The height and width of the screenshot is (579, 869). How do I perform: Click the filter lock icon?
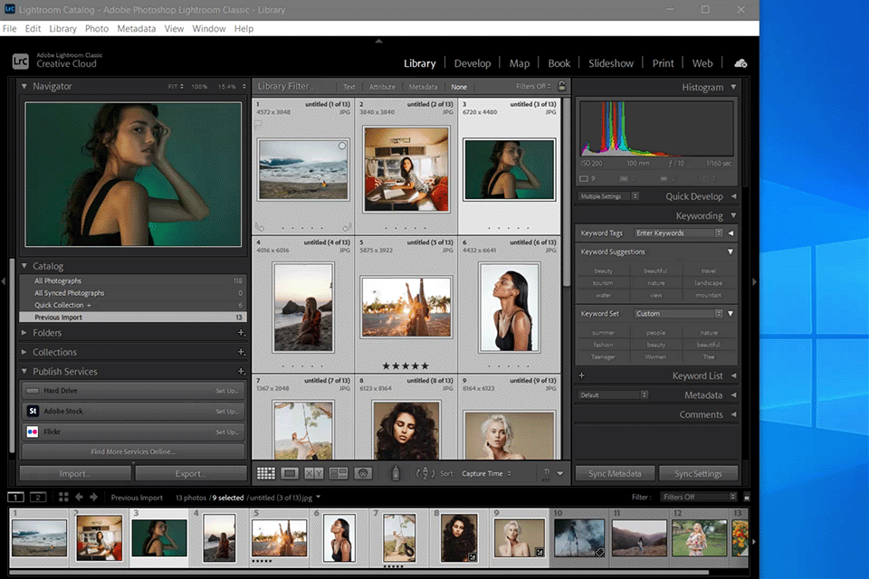(561, 86)
